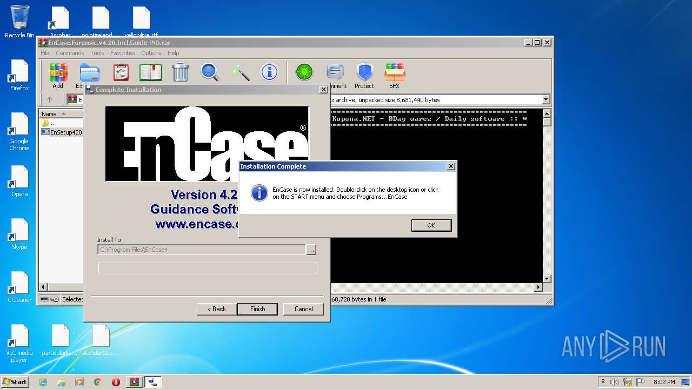Click the Start button

(15, 381)
